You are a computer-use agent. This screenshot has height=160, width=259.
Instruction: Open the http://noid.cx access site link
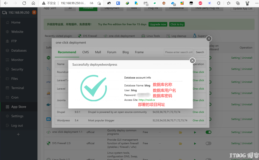147,100
